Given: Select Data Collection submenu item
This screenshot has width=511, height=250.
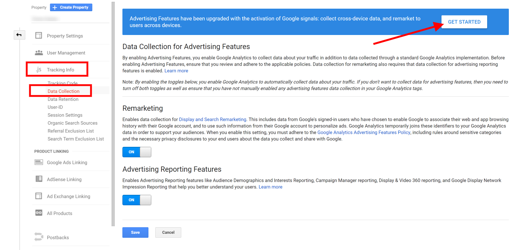Looking at the screenshot, I should 64,91.
